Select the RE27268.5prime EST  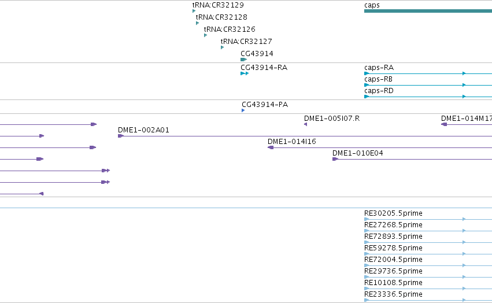pyautogui.click(x=428, y=231)
